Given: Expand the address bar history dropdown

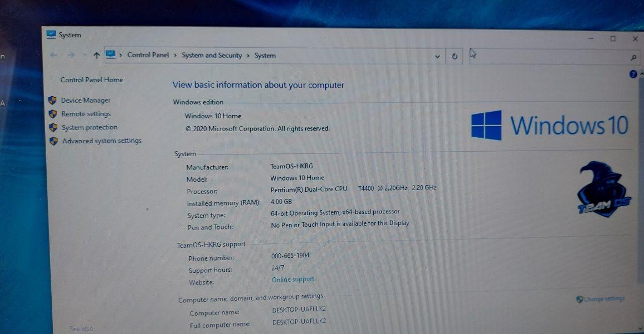Looking at the screenshot, I should (x=437, y=57).
